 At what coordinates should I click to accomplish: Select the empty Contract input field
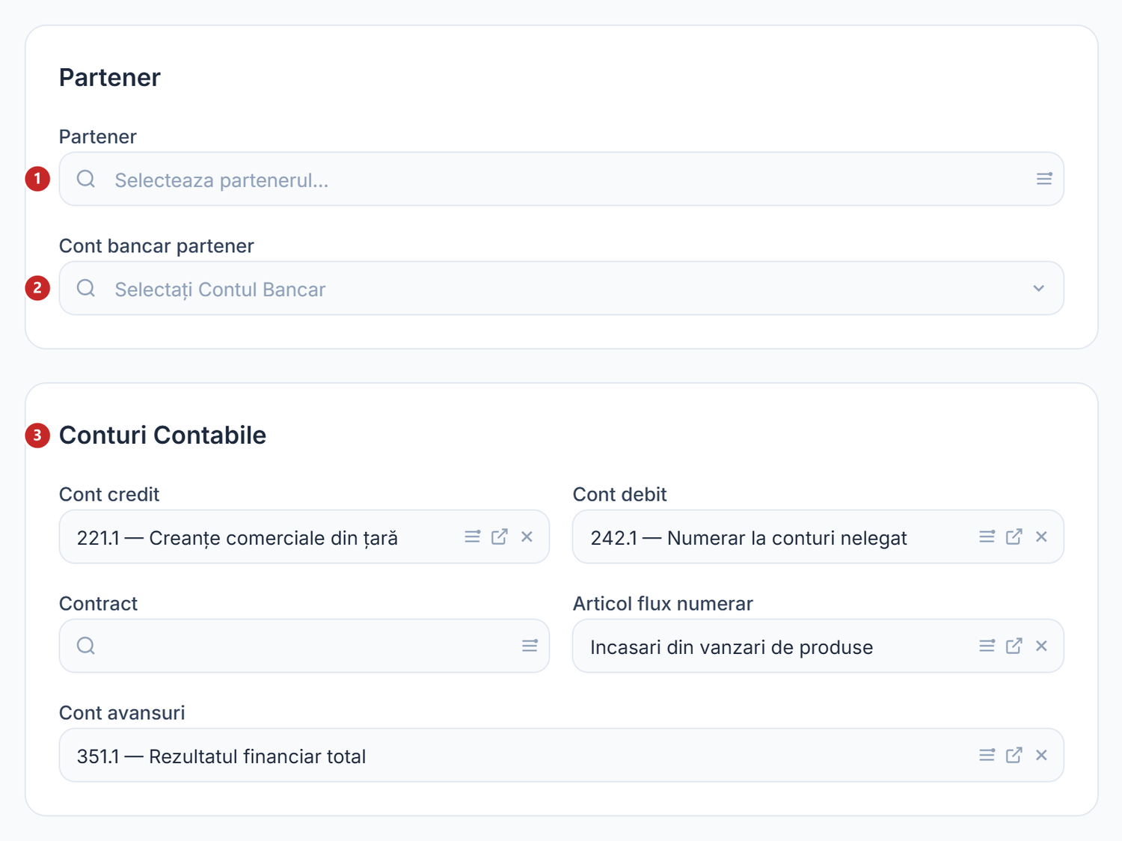(x=304, y=646)
